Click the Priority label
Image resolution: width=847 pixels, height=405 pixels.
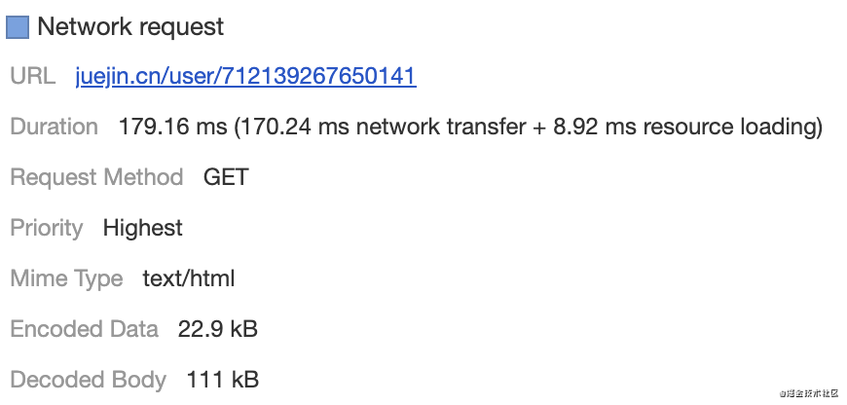click(x=47, y=228)
